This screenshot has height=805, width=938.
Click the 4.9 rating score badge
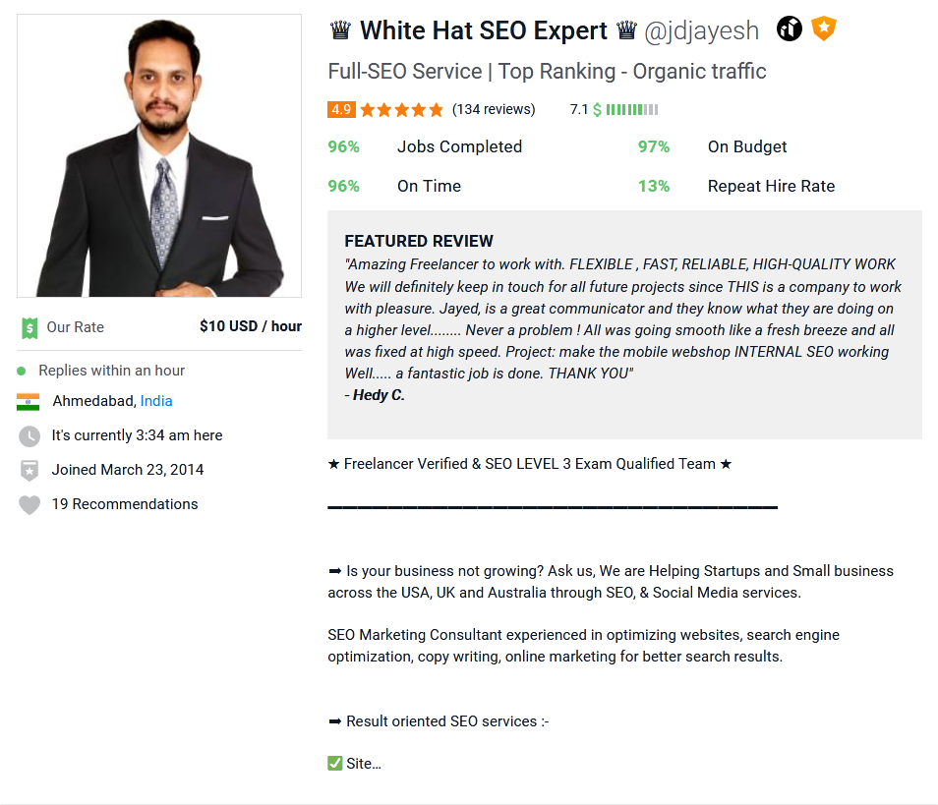coord(341,109)
